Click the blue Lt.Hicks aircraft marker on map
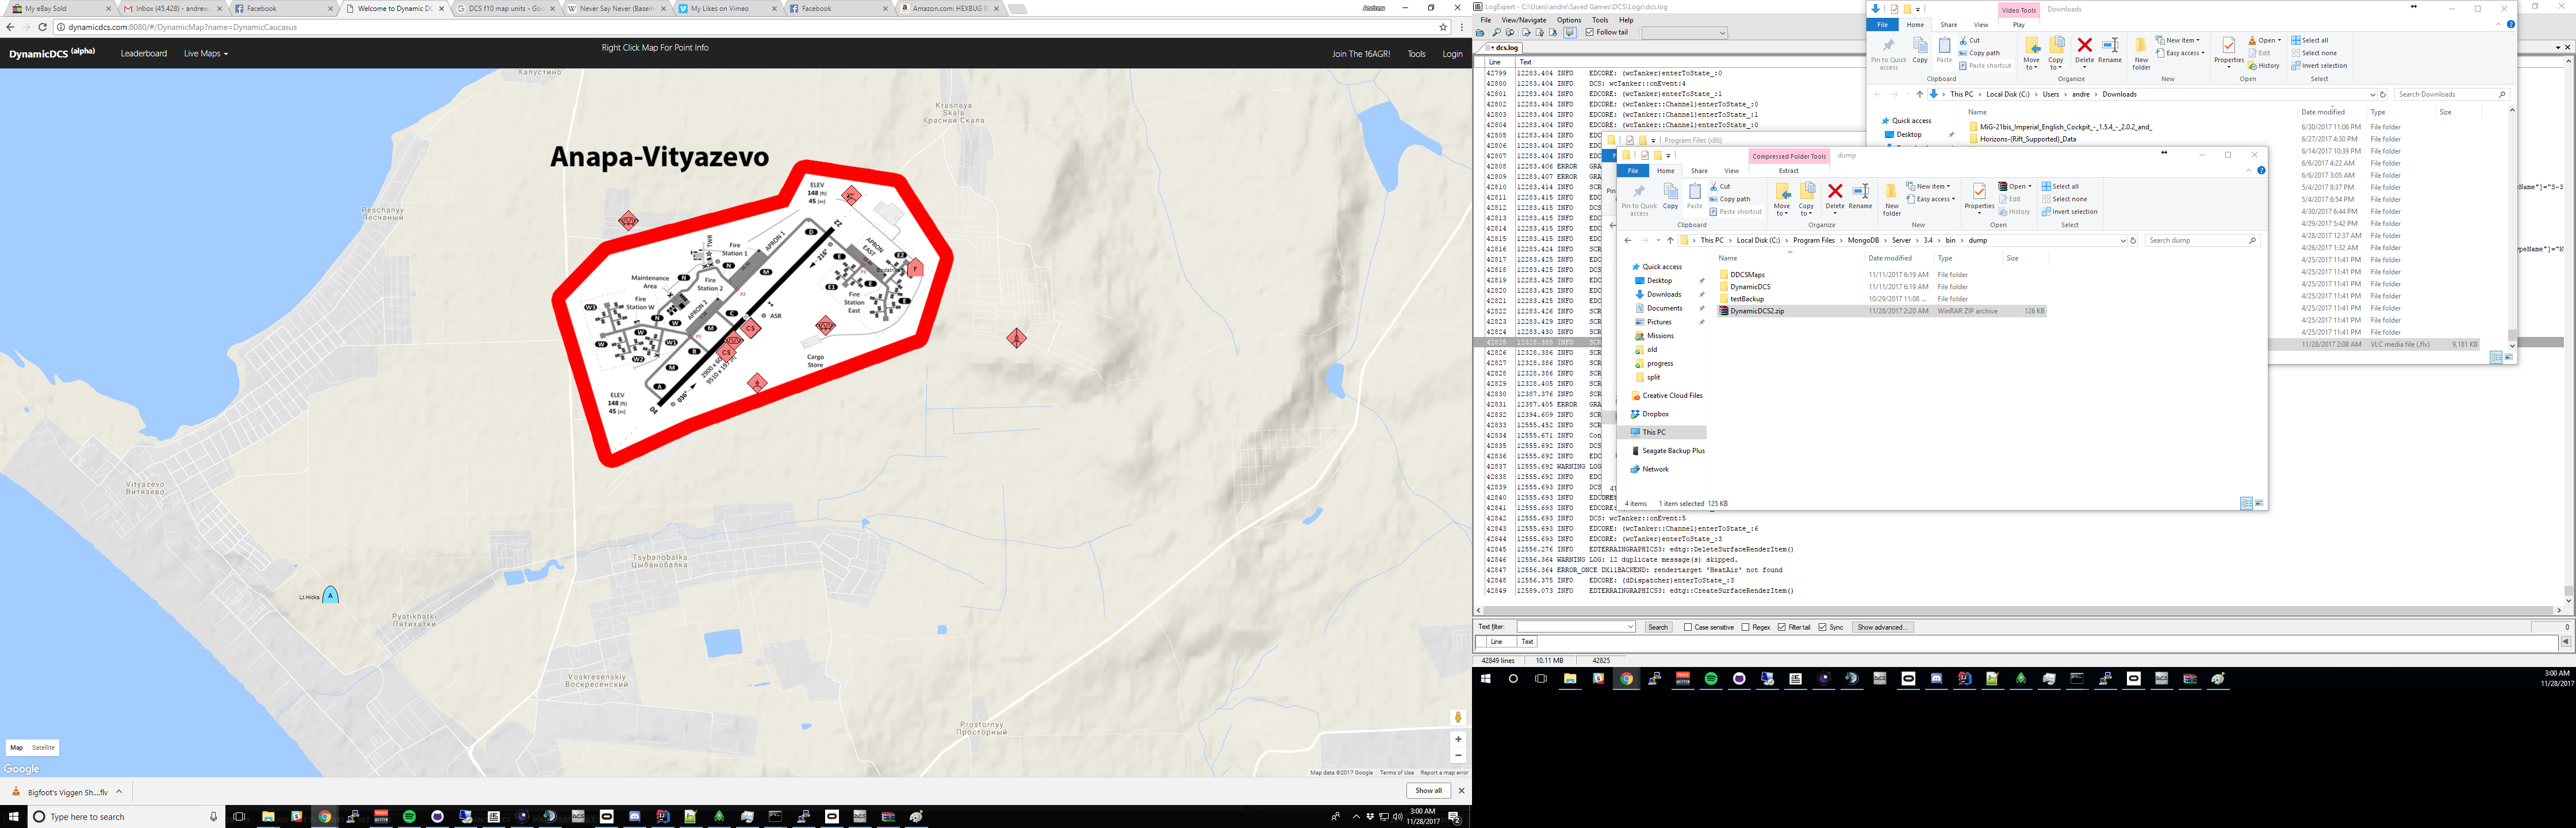 331,595
